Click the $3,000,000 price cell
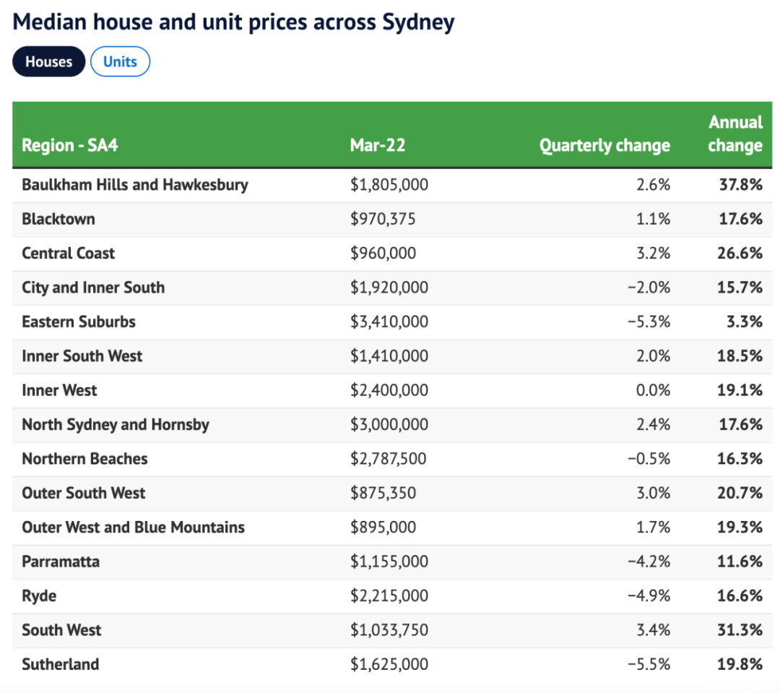 tap(389, 425)
